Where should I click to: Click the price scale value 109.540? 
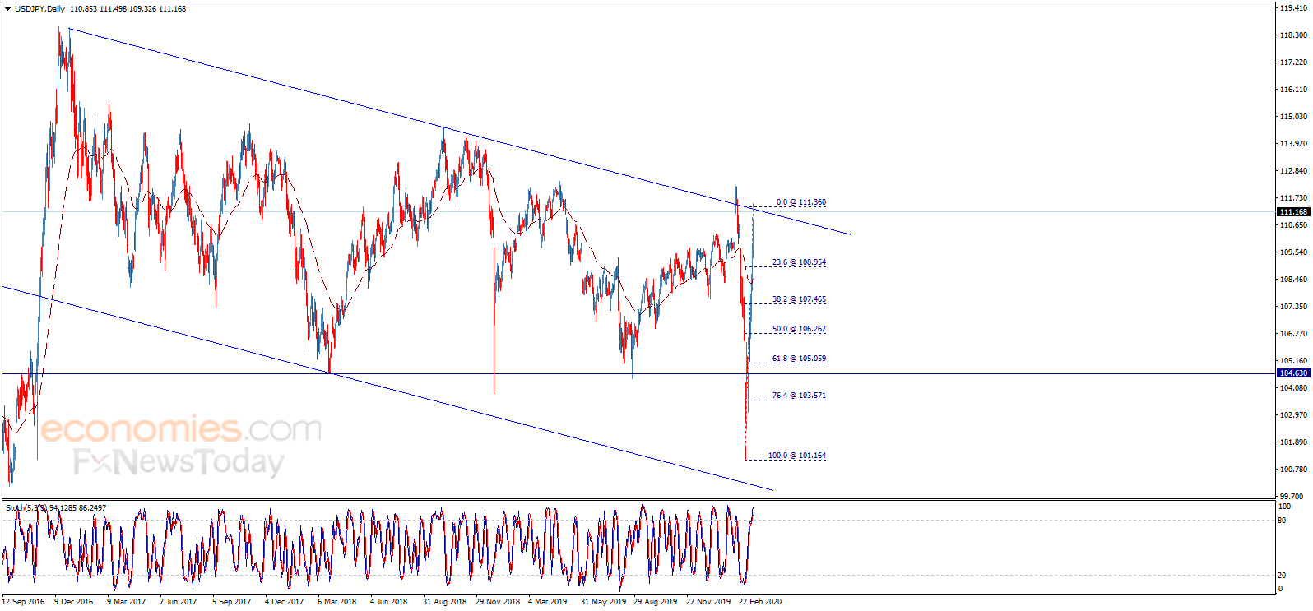point(1293,252)
